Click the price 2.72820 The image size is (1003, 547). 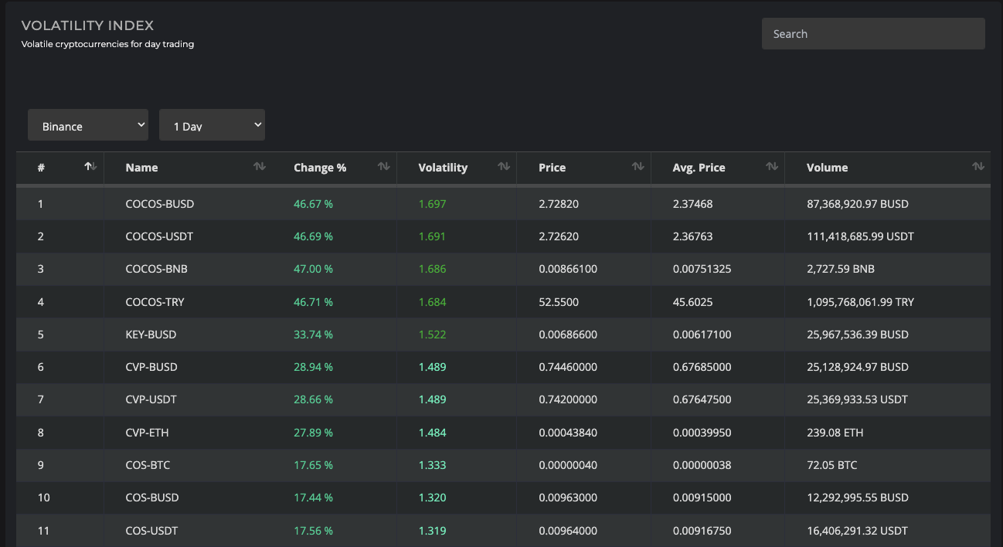pos(559,204)
